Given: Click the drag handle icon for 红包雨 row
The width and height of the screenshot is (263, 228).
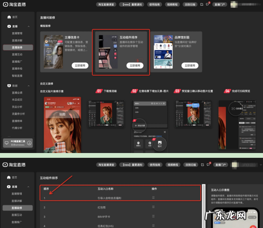Looking at the screenshot, I should coord(154,207).
